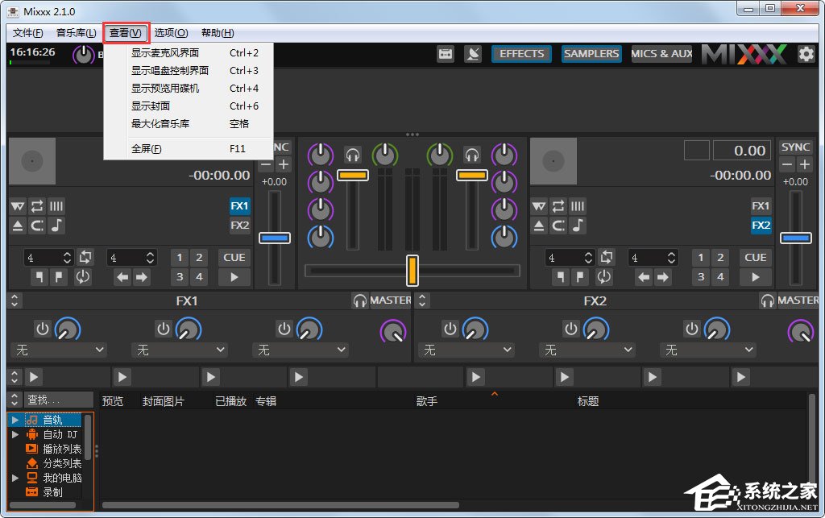Enable FX2 on the left deck
The height and width of the screenshot is (518, 825).
[238, 226]
